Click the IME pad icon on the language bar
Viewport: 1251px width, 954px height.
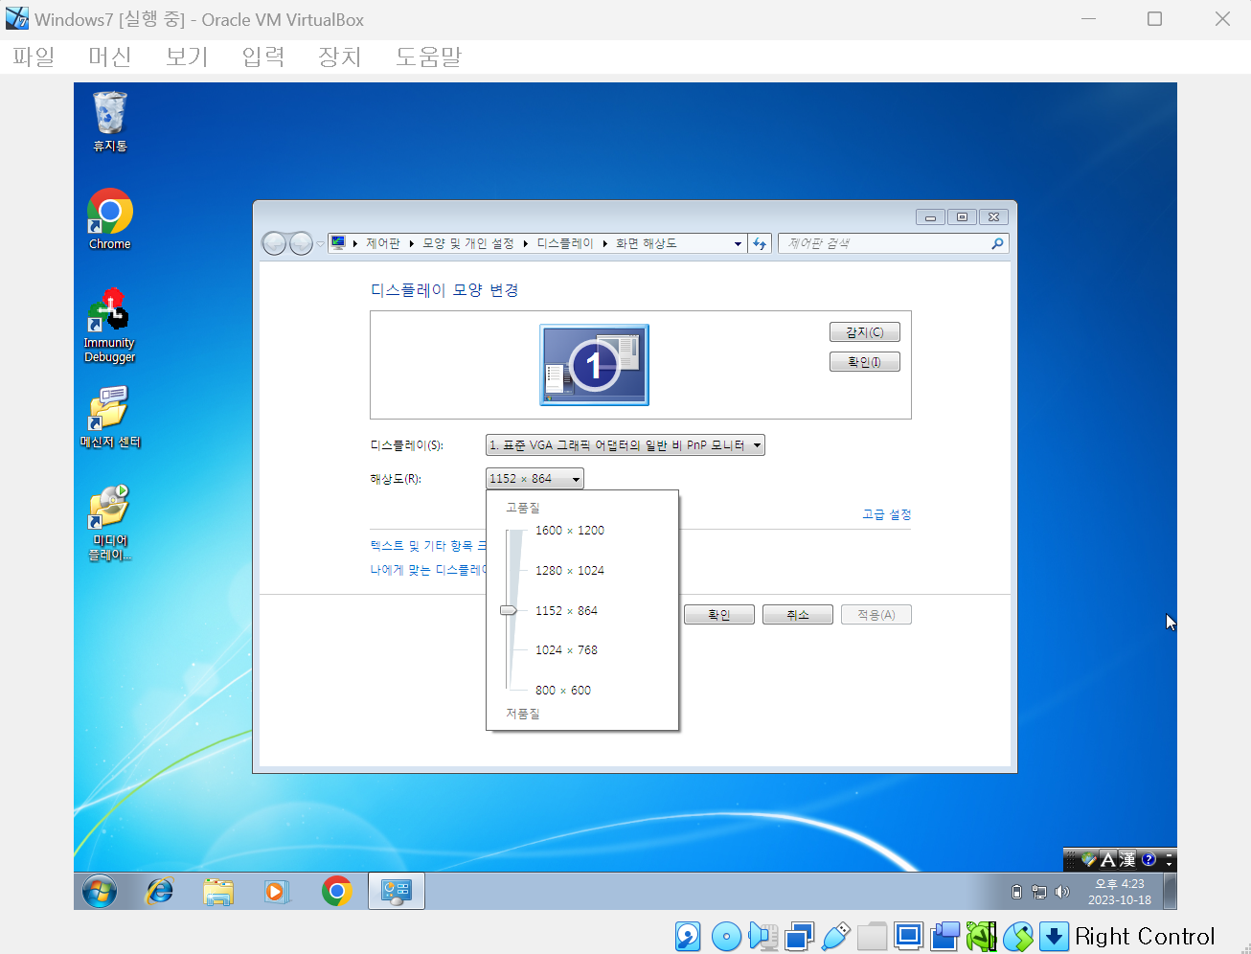(x=1088, y=859)
